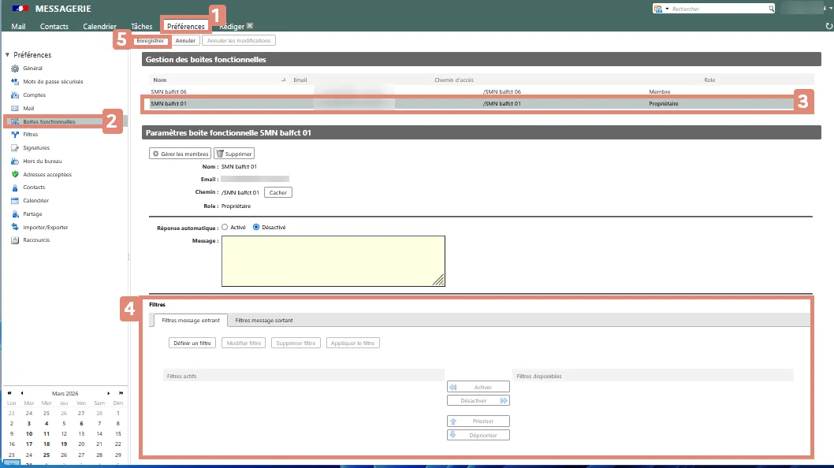Screen dimensions: 834x468
Task: Click the magnifier search icon
Action: point(771,9)
